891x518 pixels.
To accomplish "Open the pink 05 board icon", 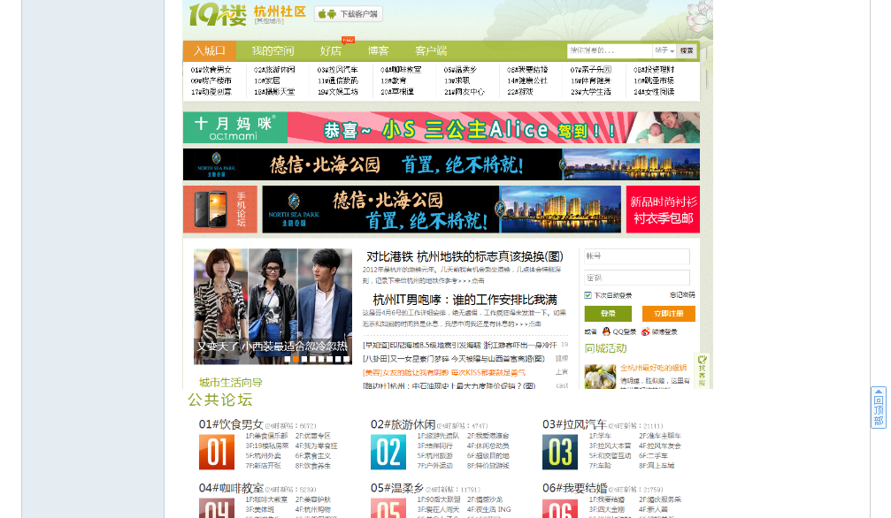I will click(x=388, y=507).
